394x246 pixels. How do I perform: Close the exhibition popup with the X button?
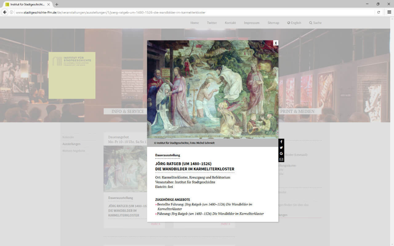276,43
